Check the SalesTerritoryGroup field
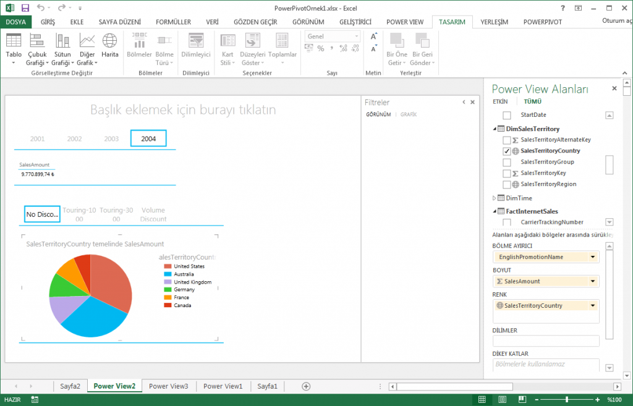 [x=507, y=163]
